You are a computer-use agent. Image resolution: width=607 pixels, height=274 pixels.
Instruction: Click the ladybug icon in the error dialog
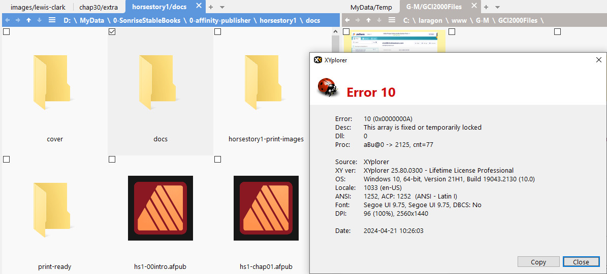point(329,87)
